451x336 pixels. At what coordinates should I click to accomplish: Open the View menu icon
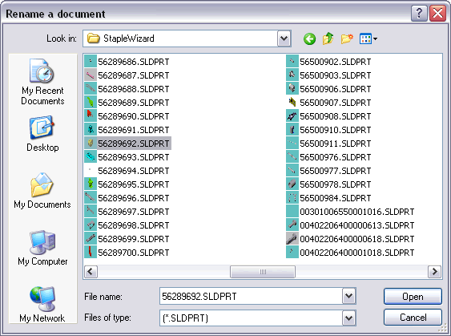(368, 38)
